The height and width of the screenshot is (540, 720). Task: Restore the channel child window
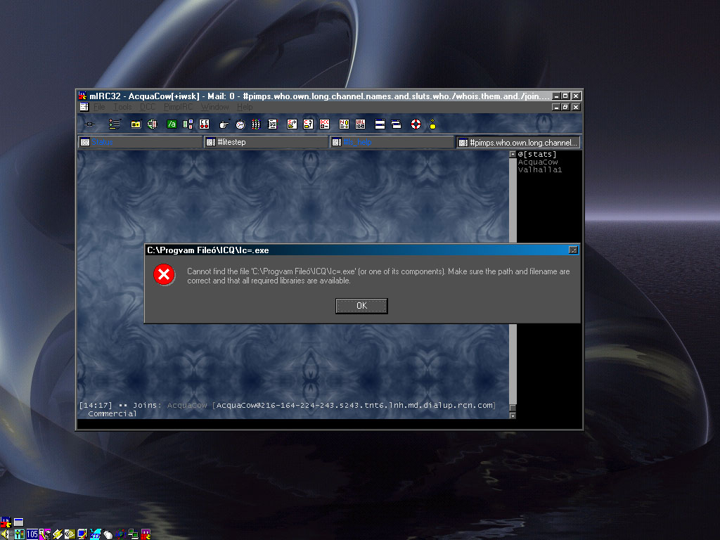pyautogui.click(x=566, y=107)
